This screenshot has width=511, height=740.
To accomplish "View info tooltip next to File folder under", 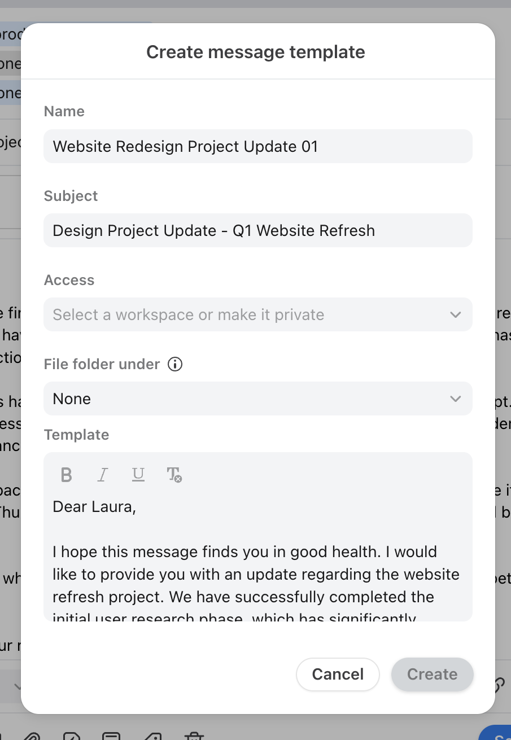I will point(175,365).
